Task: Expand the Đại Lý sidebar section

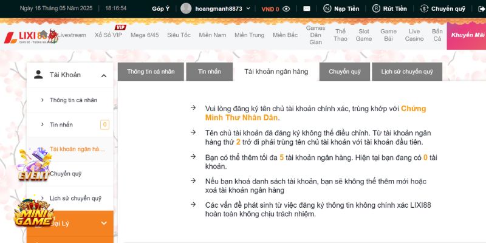Action: (x=104, y=223)
